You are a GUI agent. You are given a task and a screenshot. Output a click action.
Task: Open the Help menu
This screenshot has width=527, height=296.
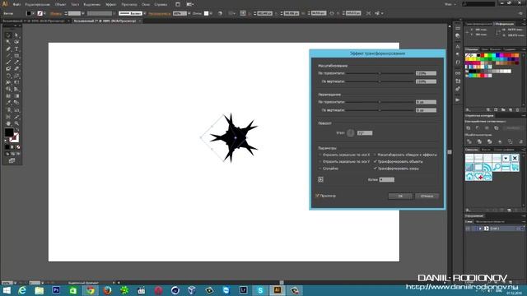[161, 5]
